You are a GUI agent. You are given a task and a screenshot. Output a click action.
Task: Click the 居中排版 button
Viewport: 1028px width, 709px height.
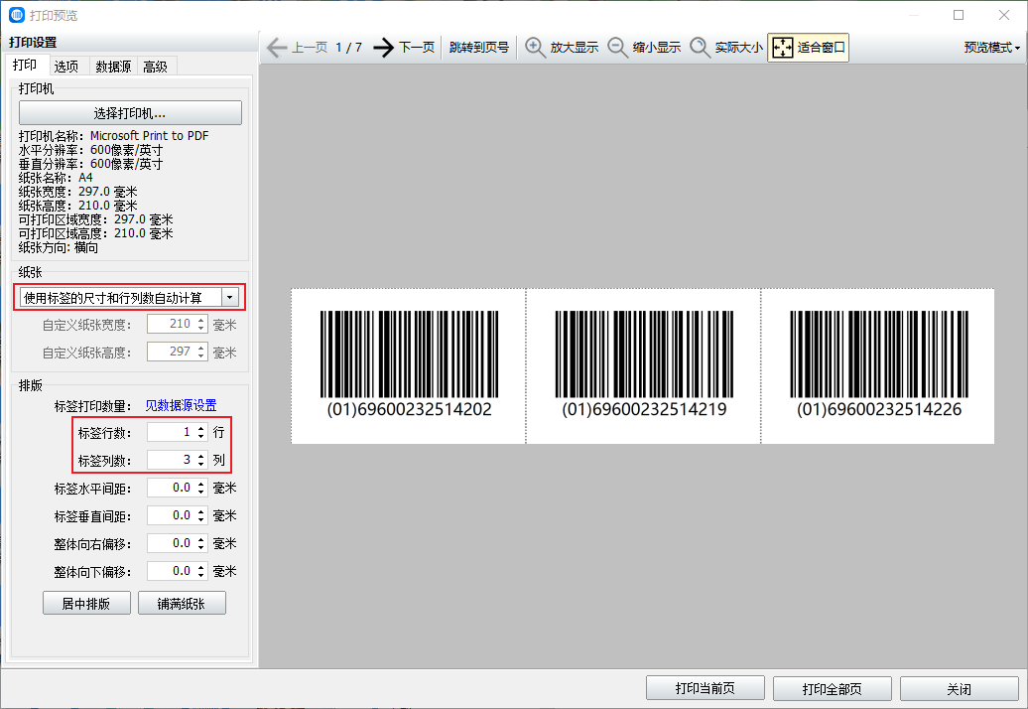click(86, 603)
